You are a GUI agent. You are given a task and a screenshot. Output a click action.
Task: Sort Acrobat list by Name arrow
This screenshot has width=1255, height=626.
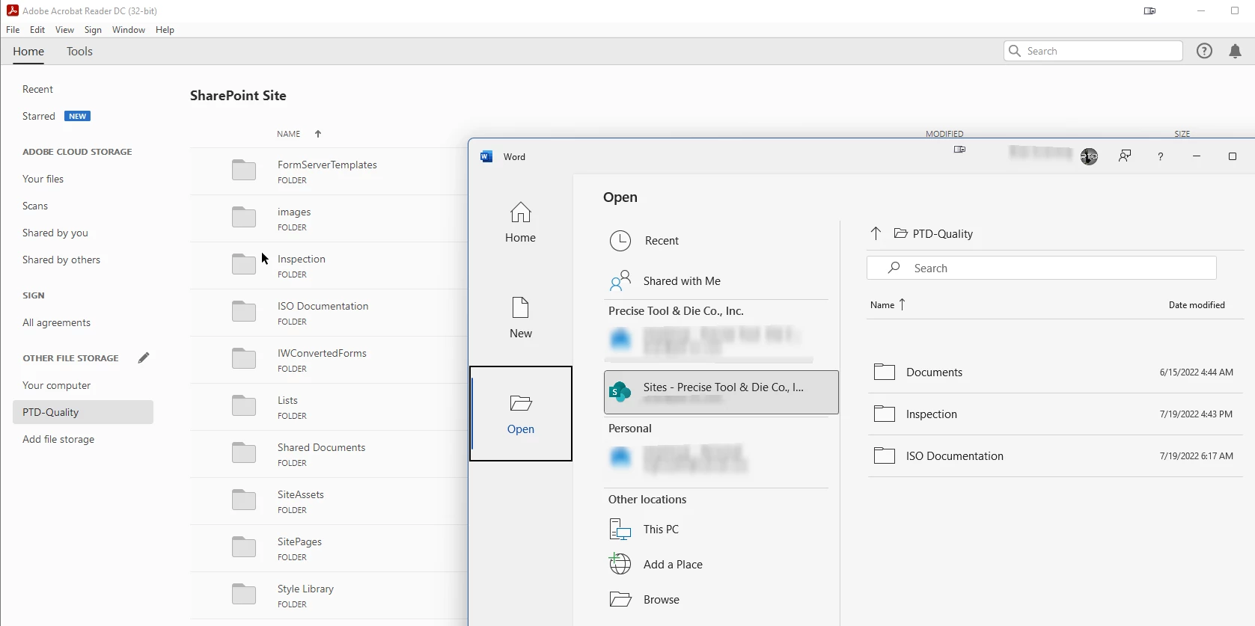(318, 134)
